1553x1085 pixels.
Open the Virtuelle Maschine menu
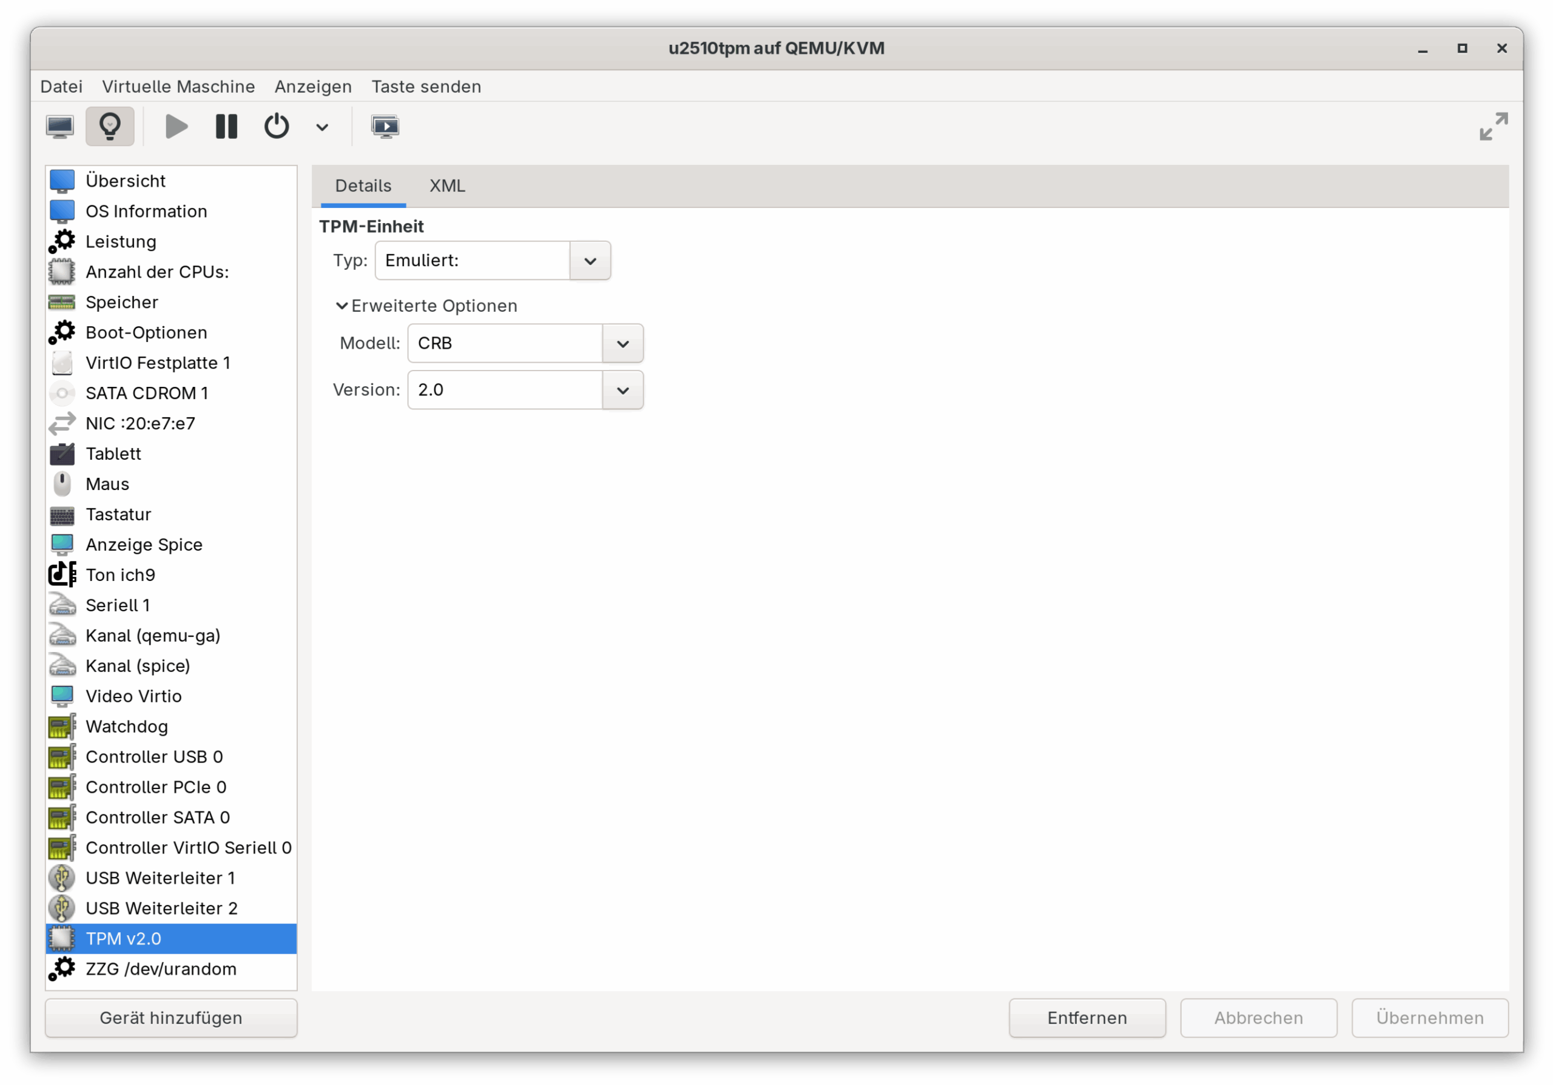tap(178, 87)
